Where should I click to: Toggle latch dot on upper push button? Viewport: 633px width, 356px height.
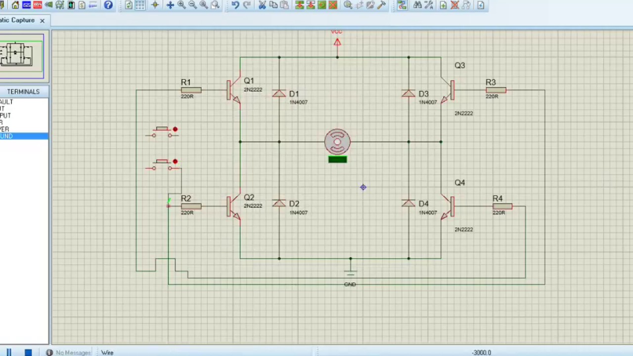175,129
